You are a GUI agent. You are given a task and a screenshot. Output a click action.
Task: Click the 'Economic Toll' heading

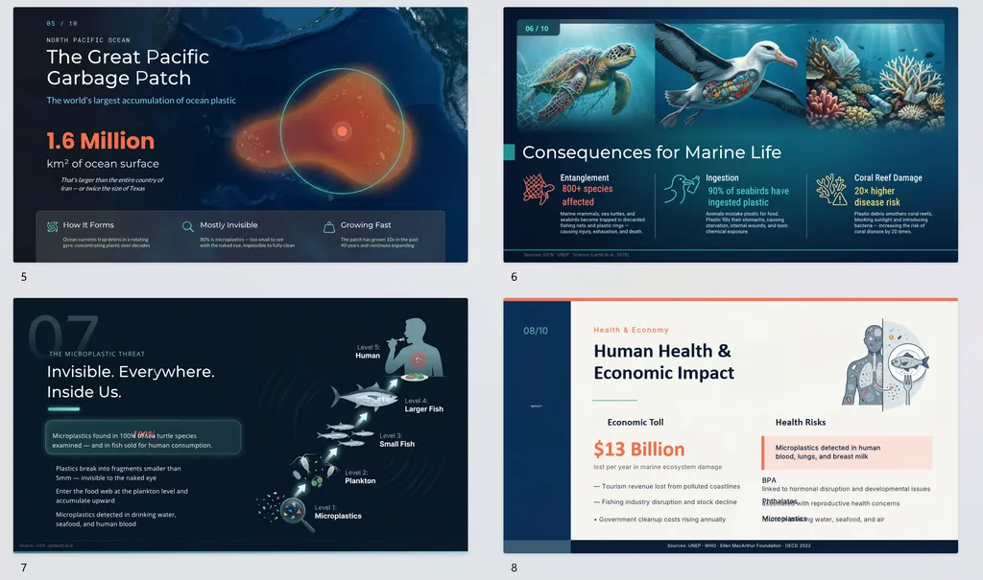pyautogui.click(x=635, y=422)
